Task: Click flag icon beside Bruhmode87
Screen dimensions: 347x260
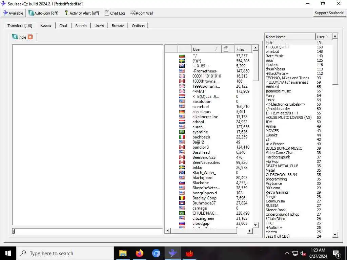Action: coord(182,203)
